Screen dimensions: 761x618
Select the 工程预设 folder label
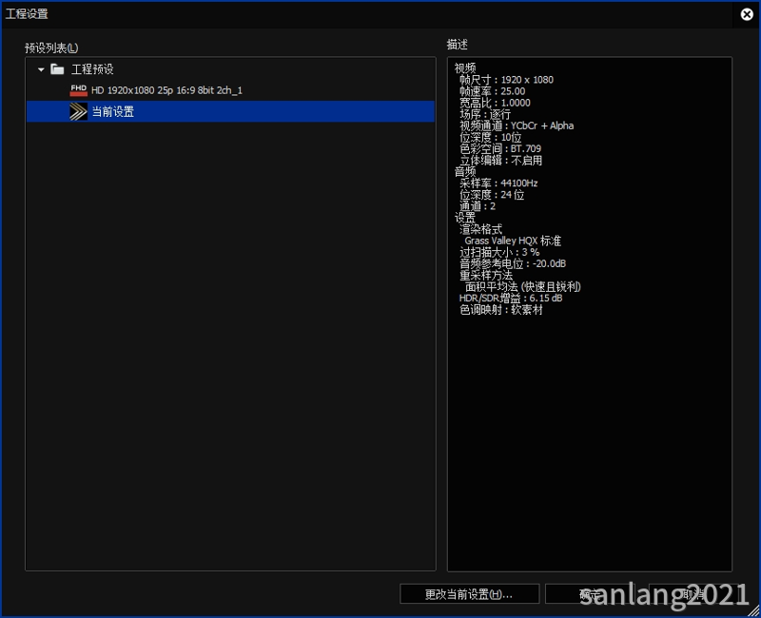coord(92,69)
